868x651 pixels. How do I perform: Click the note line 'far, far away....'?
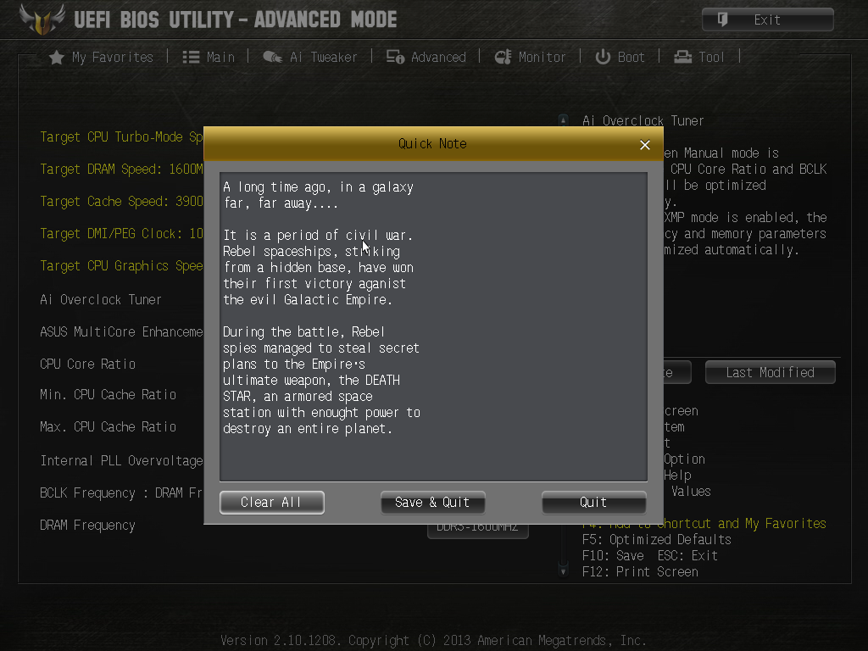[x=281, y=203]
